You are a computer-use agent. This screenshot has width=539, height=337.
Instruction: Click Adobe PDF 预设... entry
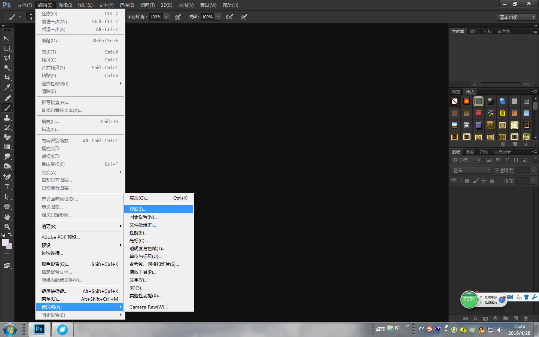(80, 237)
